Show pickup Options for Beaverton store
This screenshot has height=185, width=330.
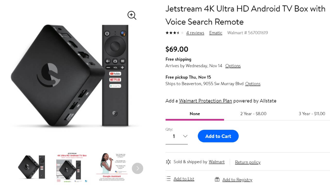253,84
